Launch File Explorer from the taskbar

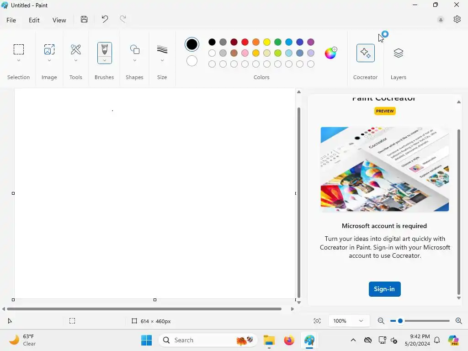[x=269, y=340]
